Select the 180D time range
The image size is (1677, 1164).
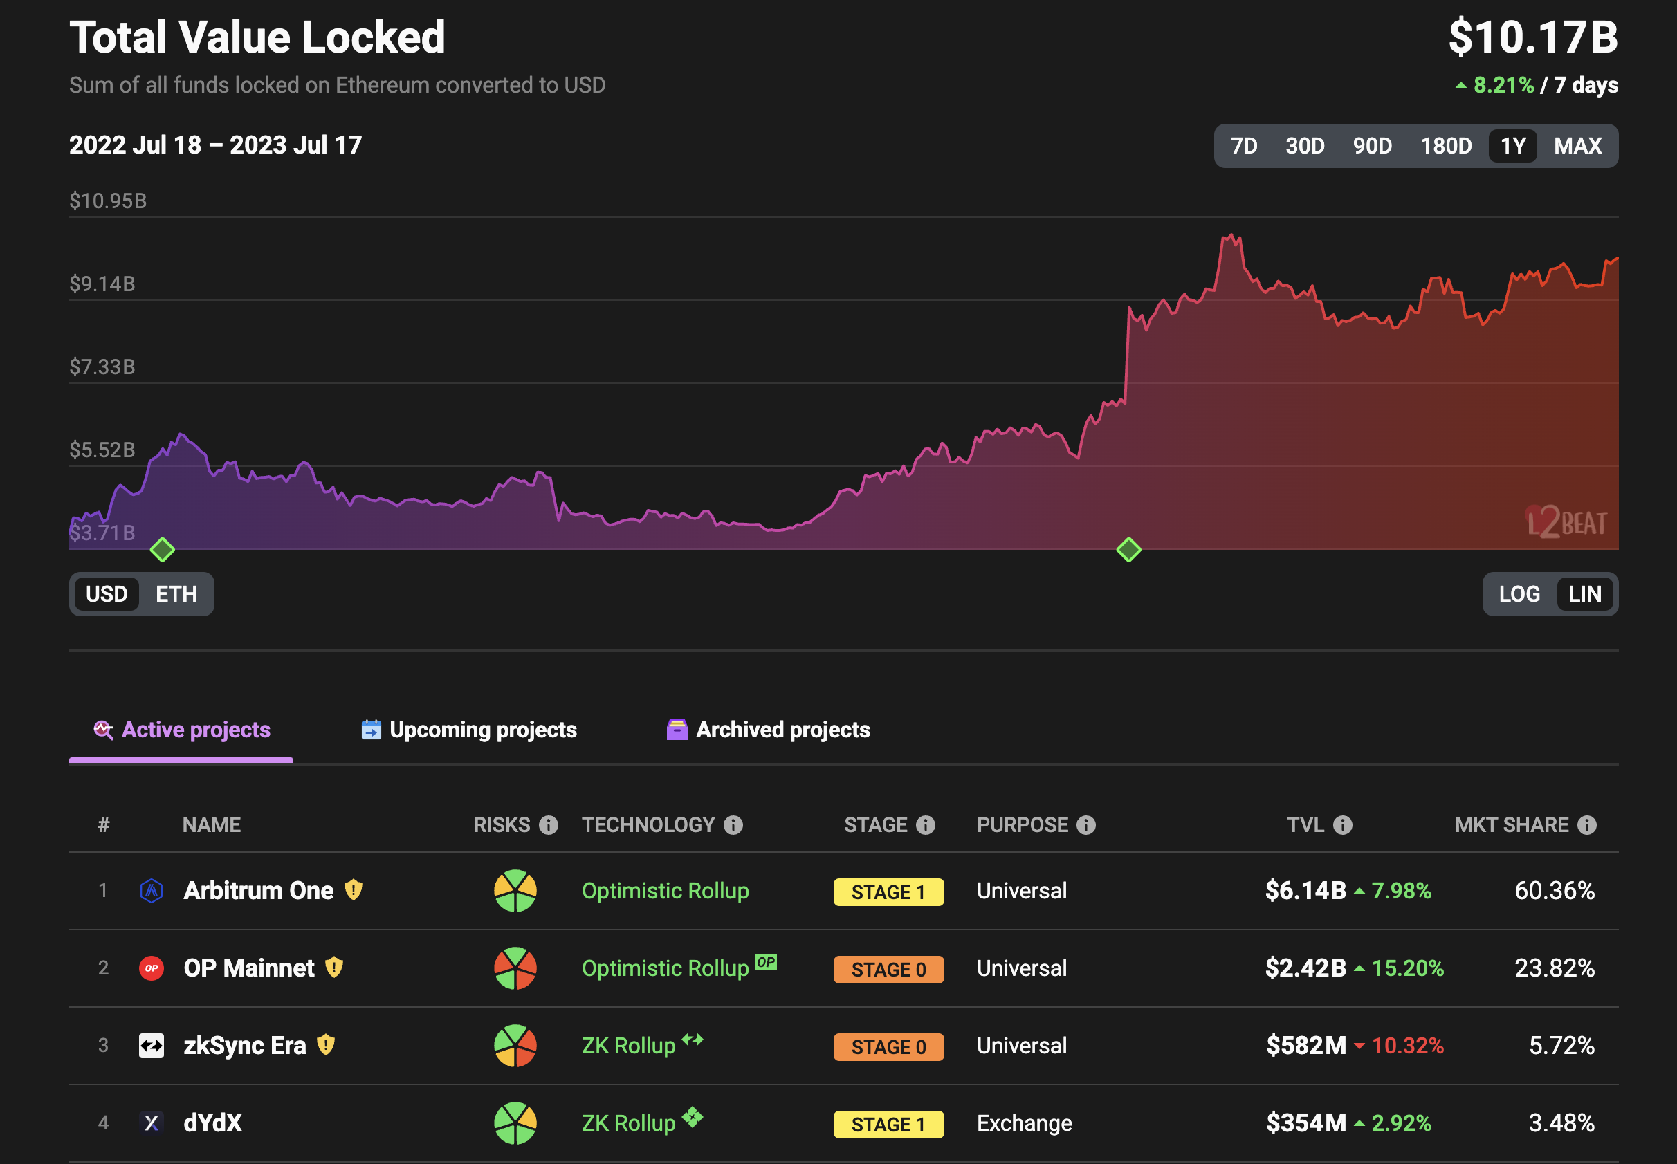tap(1446, 146)
